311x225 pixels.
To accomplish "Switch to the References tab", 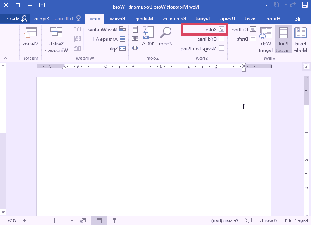I will pyautogui.click(x=175, y=19).
